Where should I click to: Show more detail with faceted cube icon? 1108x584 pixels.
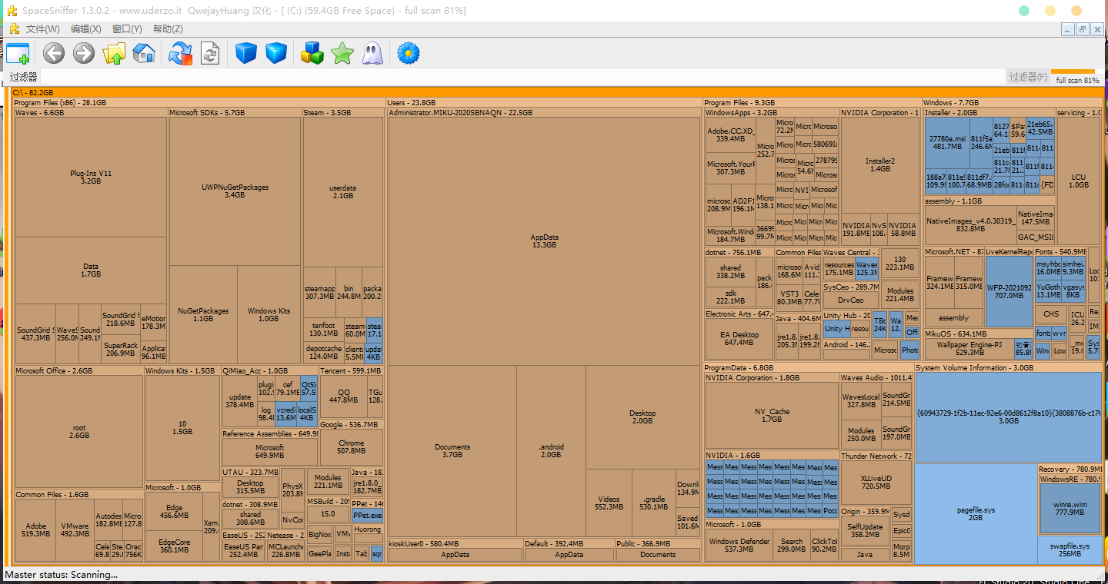point(276,53)
